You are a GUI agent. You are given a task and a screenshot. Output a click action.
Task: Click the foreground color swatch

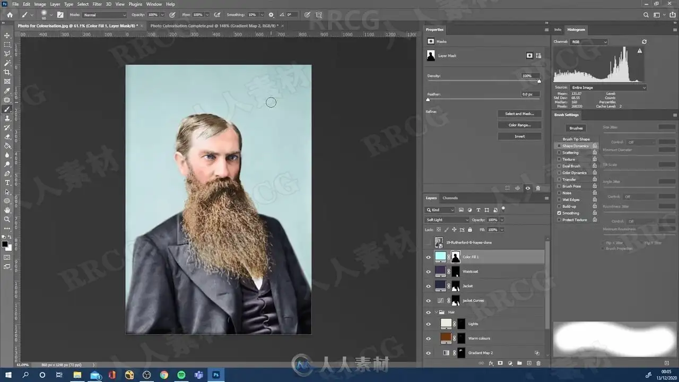5,244
